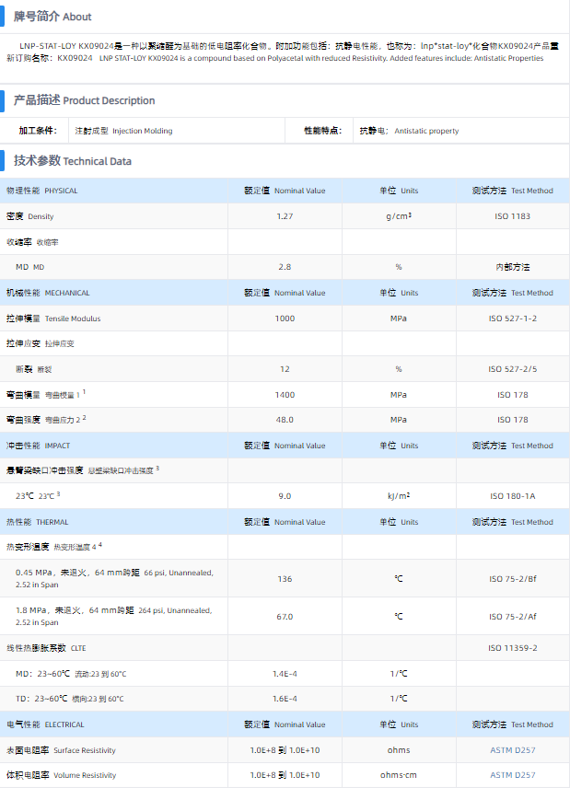Click the Density nominal value 1.27
The width and height of the screenshot is (570, 788).
click(x=285, y=216)
